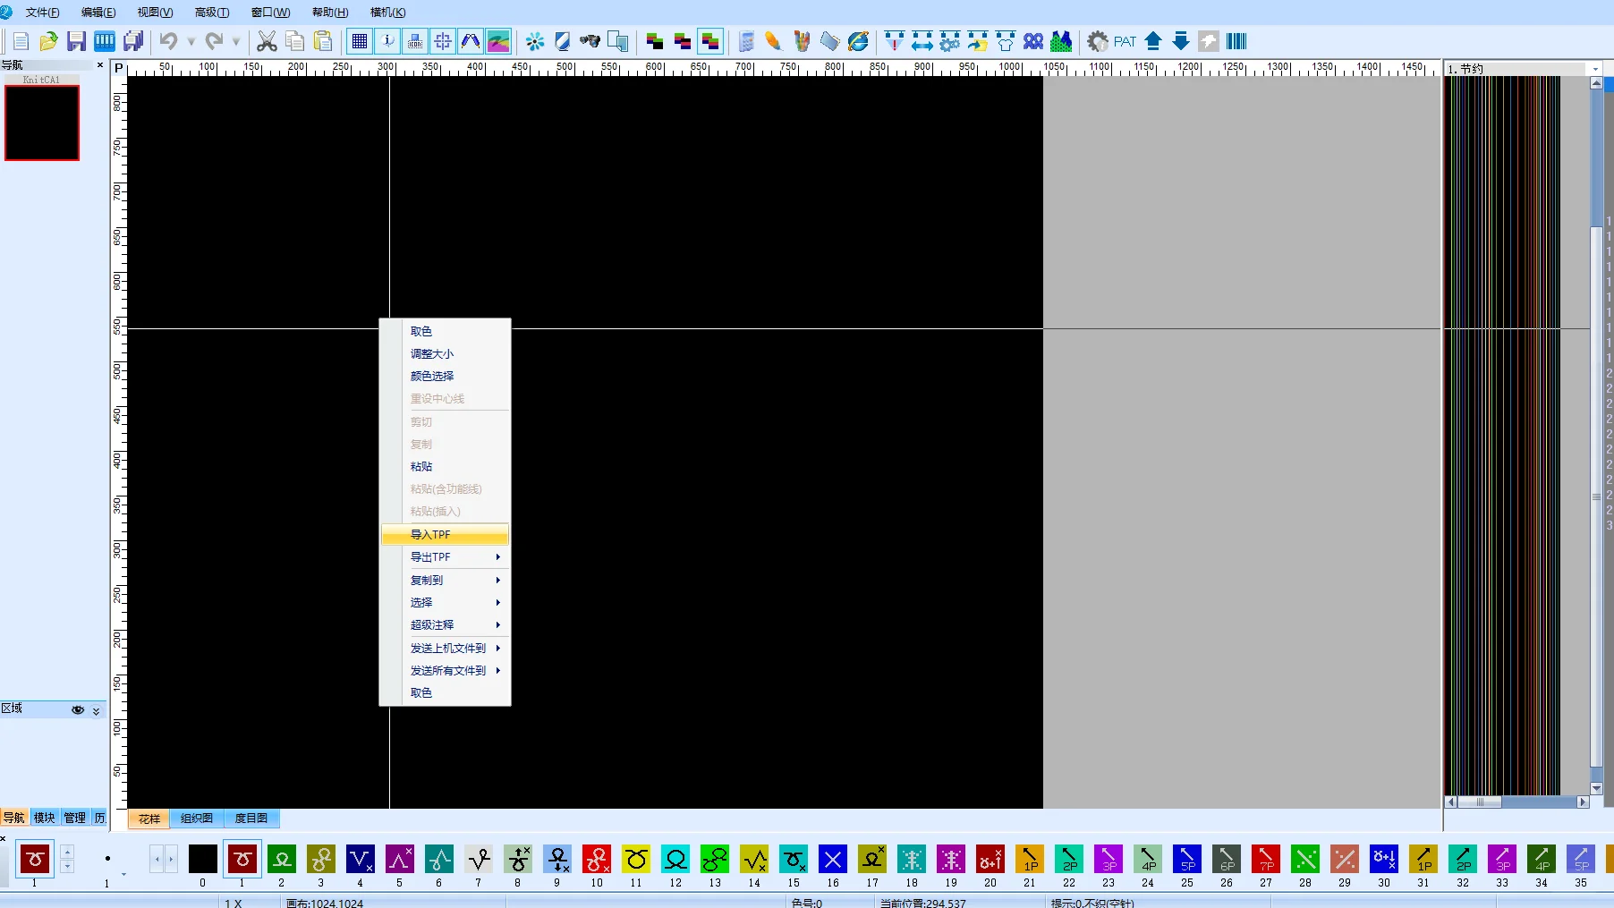Image resolution: width=1614 pixels, height=908 pixels.
Task: Click the green sweater garment icon
Action: 1061,41
